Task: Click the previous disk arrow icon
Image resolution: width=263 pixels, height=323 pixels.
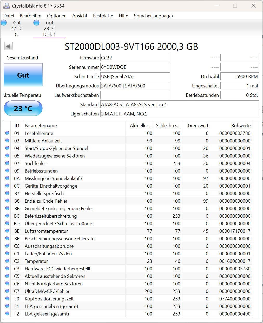Action: pyautogui.click(x=8, y=46)
